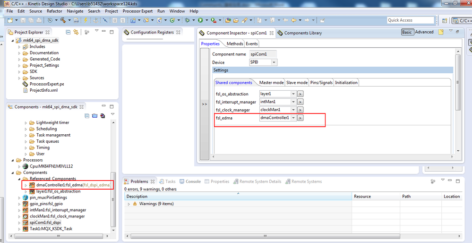This screenshot has height=243, width=472.
Task: Switch to Basic view mode
Action: (x=407, y=32)
